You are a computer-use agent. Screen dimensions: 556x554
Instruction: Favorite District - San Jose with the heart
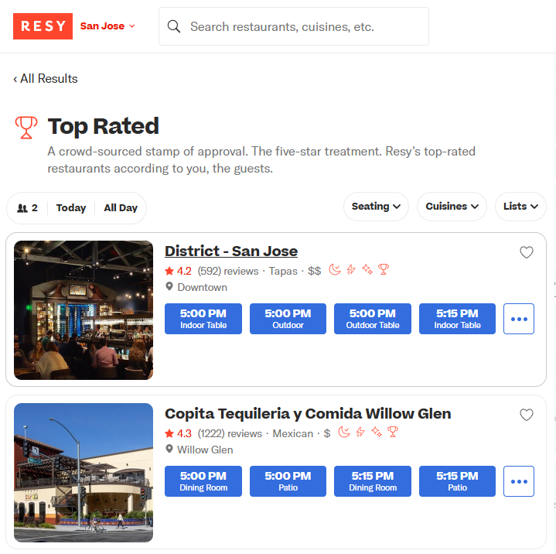[x=526, y=252]
